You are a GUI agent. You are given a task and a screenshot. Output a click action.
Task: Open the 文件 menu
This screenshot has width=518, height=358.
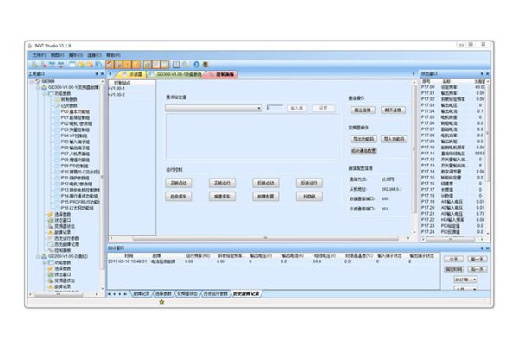point(38,54)
